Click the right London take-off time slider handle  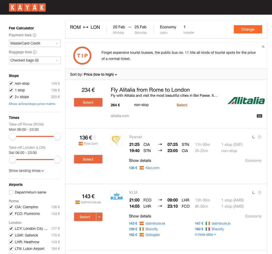click(x=57, y=160)
